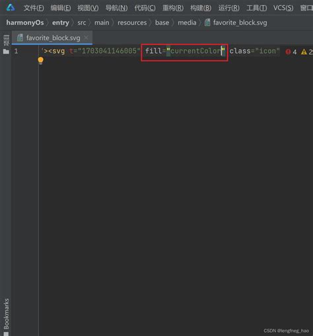
Task: Click main in the breadcrumb path
Action: click(102, 22)
